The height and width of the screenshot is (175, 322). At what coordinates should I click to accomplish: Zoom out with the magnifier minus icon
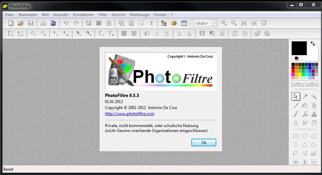point(234,23)
